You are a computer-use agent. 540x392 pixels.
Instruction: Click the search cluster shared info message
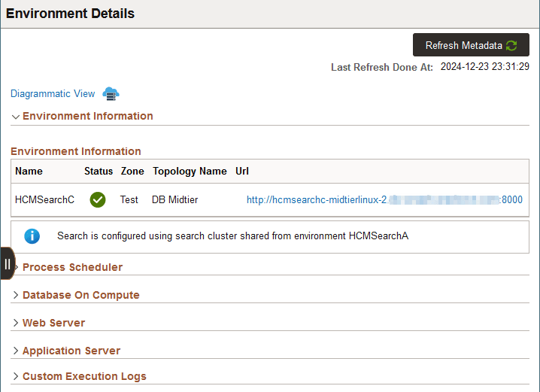(233, 236)
